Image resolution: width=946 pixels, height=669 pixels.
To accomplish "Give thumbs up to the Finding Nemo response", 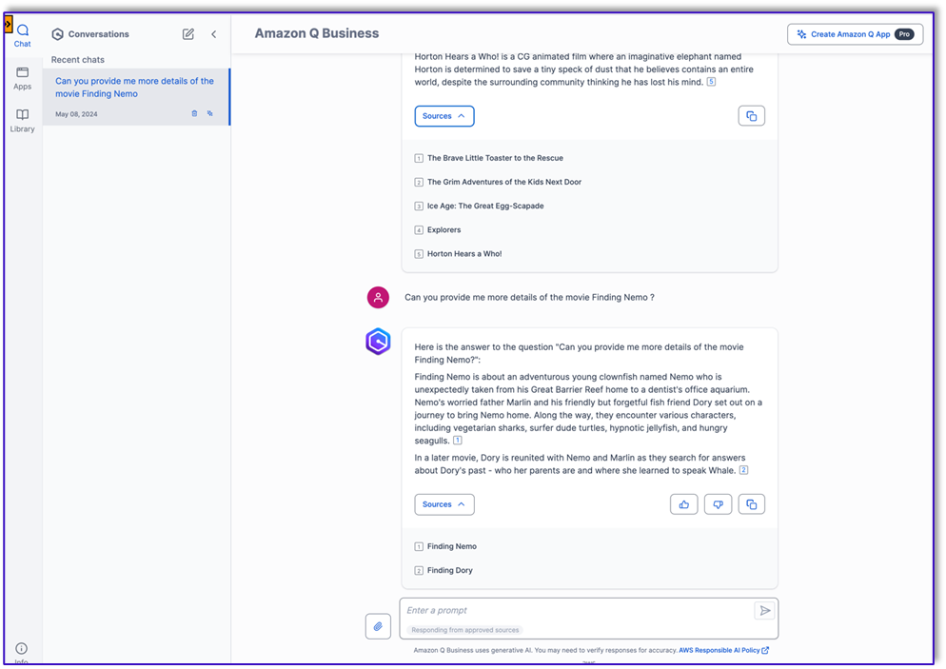I will (x=683, y=504).
